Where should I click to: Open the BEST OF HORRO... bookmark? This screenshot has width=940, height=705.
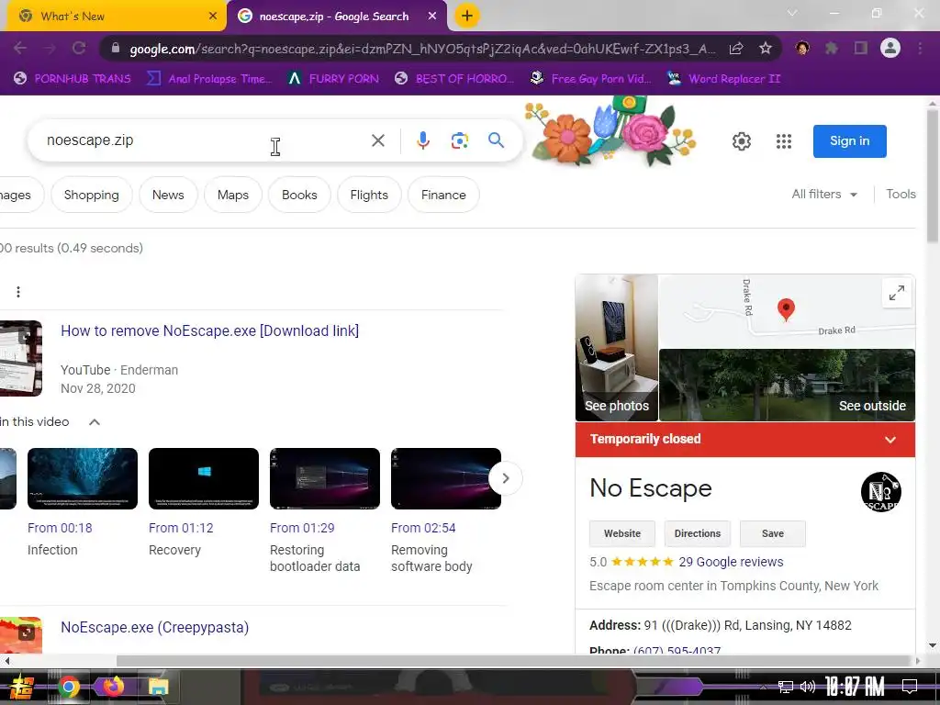(453, 79)
